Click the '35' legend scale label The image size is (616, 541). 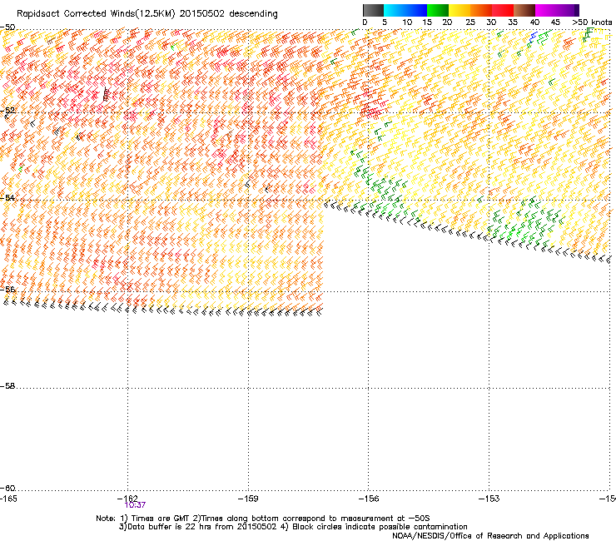[513, 22]
